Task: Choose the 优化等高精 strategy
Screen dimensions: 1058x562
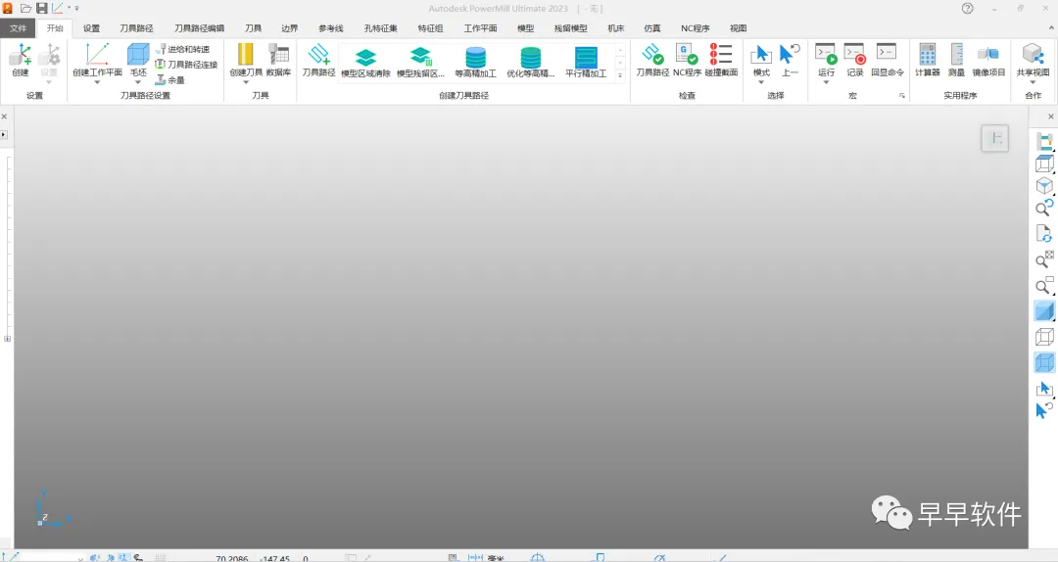Action: (x=530, y=62)
